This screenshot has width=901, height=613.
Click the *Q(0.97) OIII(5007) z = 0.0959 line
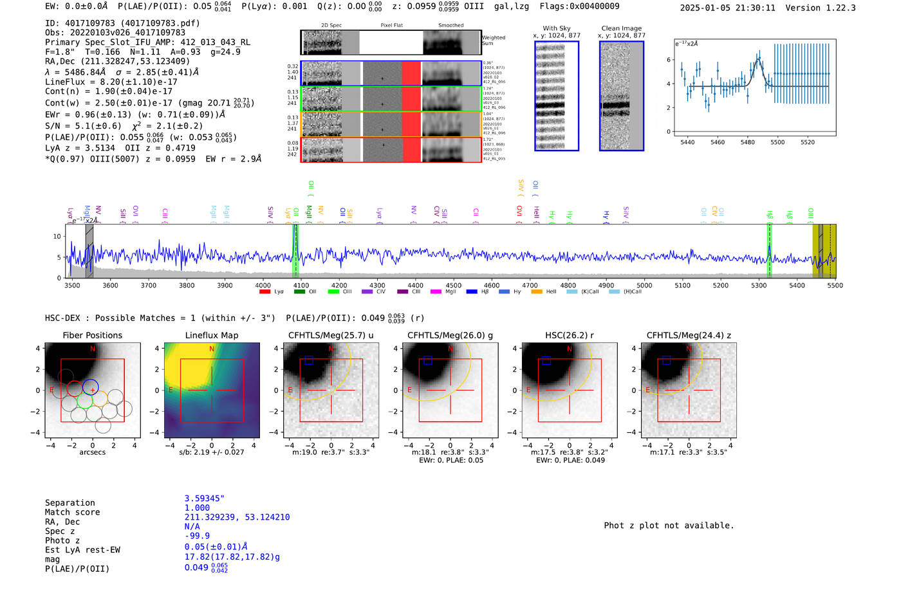[153, 159]
